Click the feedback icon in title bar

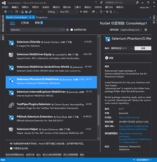click(x=101, y=2)
